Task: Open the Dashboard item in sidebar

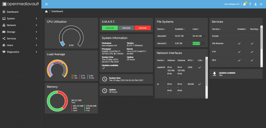Action: [12, 12]
